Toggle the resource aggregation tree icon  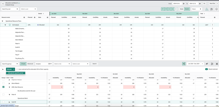(x=184, y=64)
